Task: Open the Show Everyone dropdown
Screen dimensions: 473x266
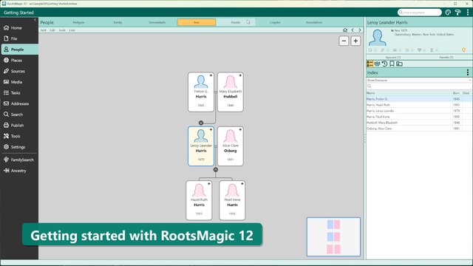Action: [x=419, y=81]
